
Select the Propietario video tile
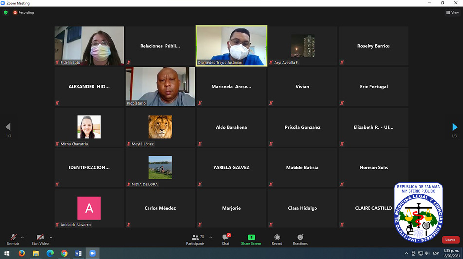pyautogui.click(x=160, y=87)
